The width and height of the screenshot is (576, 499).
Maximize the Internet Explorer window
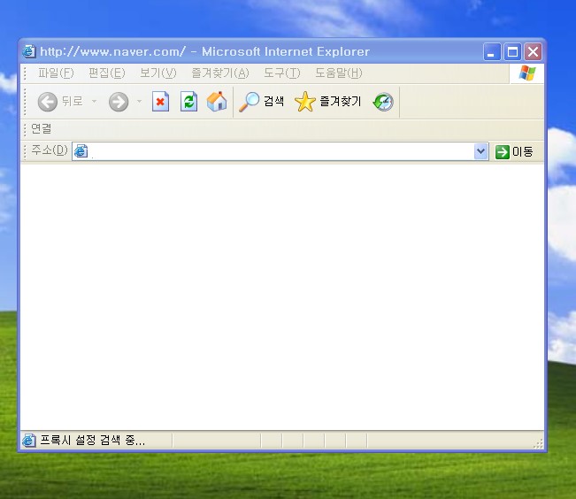click(512, 52)
